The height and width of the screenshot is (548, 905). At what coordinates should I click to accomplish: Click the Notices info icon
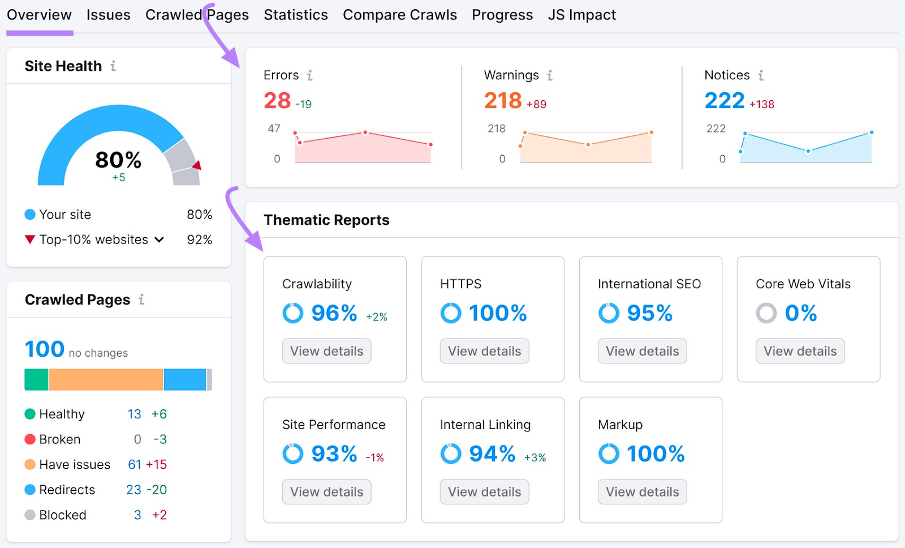(x=761, y=75)
